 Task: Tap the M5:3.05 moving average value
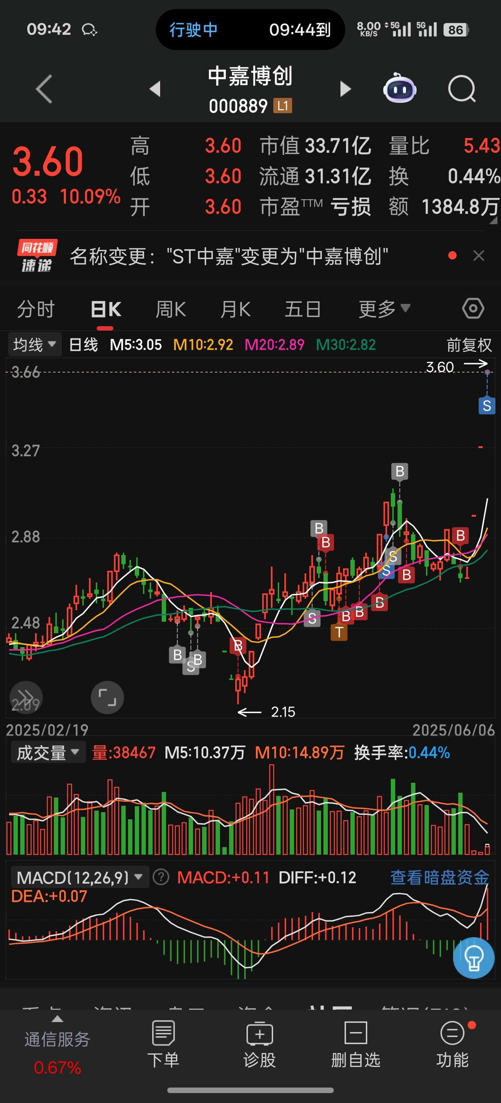(136, 345)
